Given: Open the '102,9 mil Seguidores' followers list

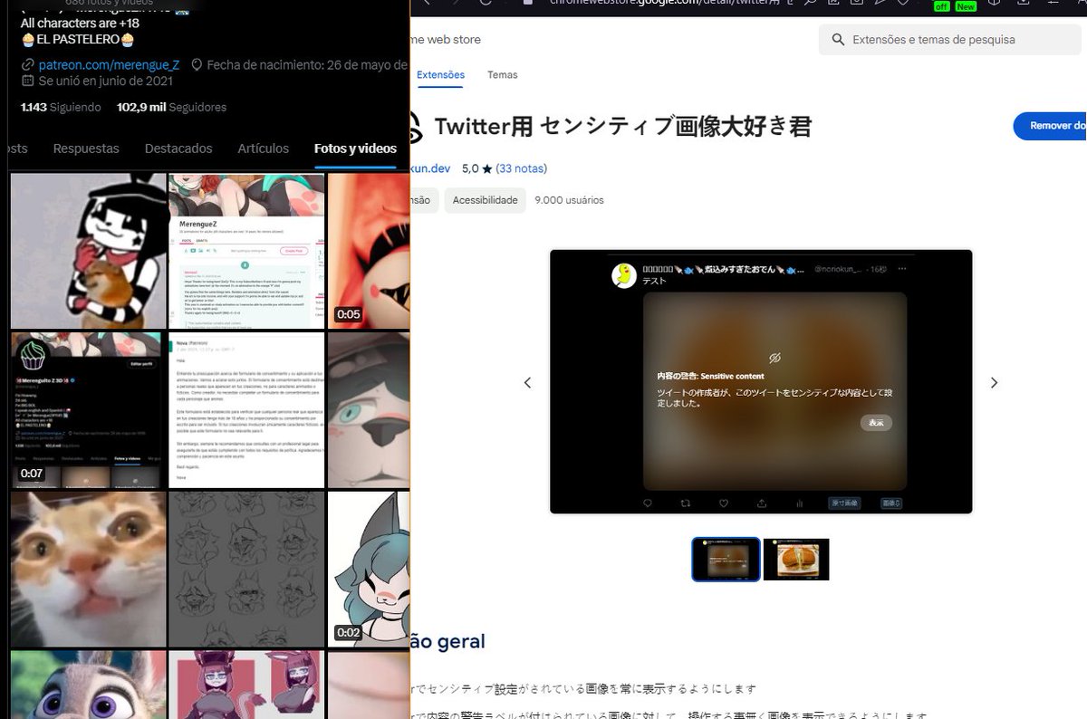Looking at the screenshot, I should tap(172, 107).
